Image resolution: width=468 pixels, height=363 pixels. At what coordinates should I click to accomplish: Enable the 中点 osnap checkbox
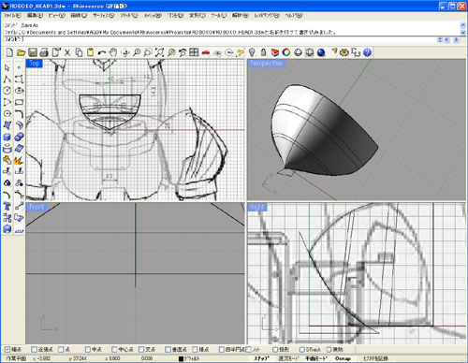(88, 349)
